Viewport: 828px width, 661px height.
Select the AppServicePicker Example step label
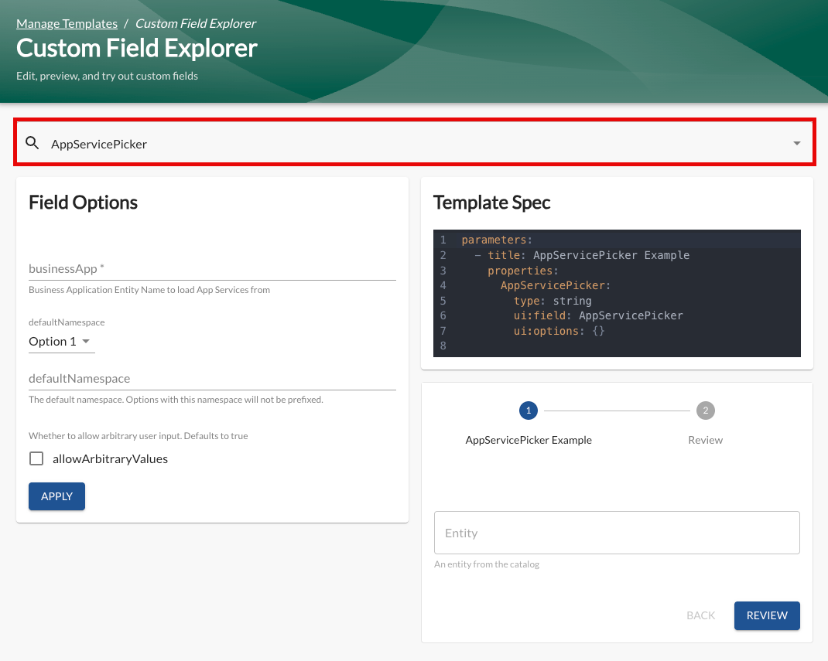(529, 440)
